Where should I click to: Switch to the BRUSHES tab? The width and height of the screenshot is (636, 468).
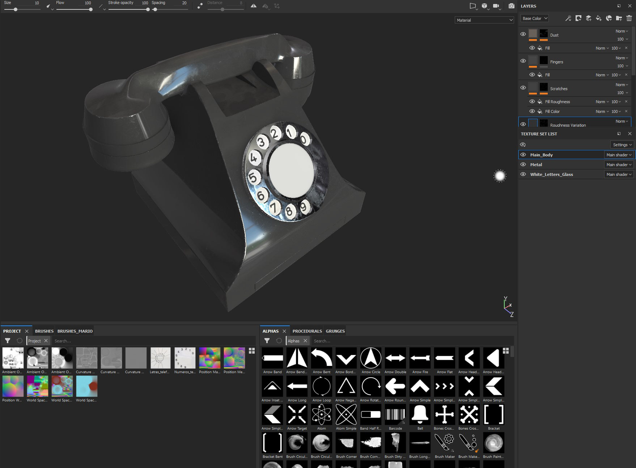pyautogui.click(x=44, y=331)
